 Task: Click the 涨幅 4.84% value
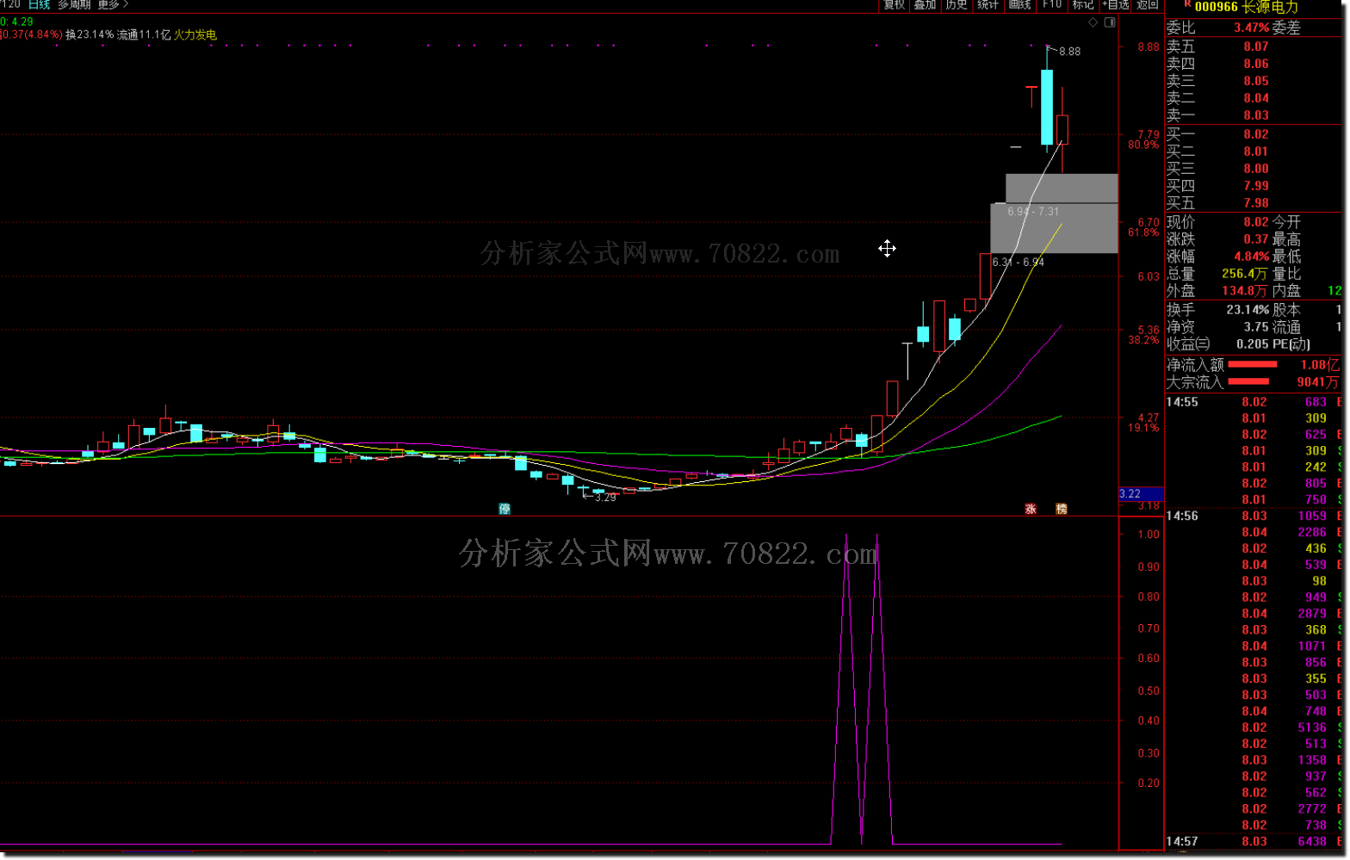(1251, 257)
